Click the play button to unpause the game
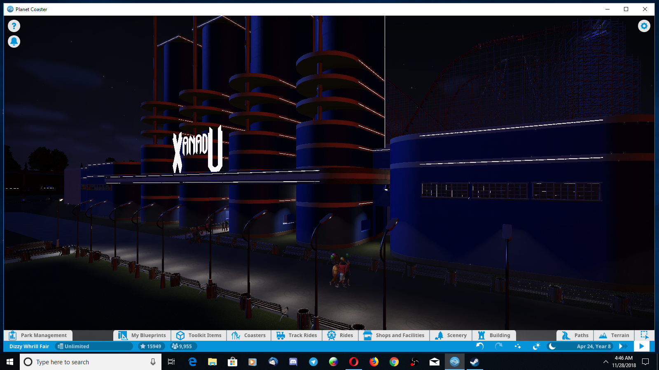This screenshot has width=659, height=370. [x=641, y=346]
